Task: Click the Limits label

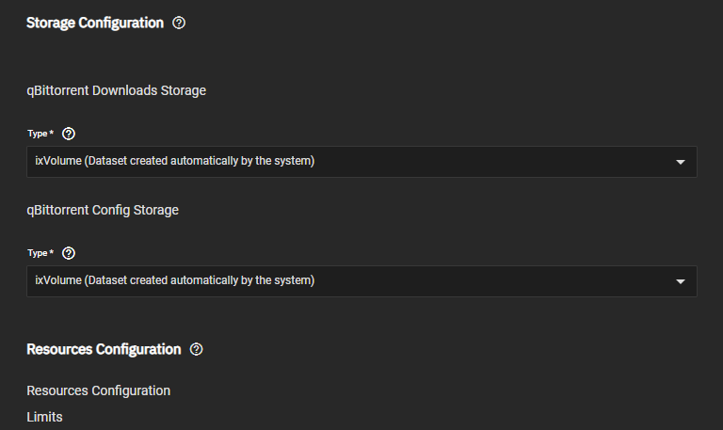Action: [44, 416]
